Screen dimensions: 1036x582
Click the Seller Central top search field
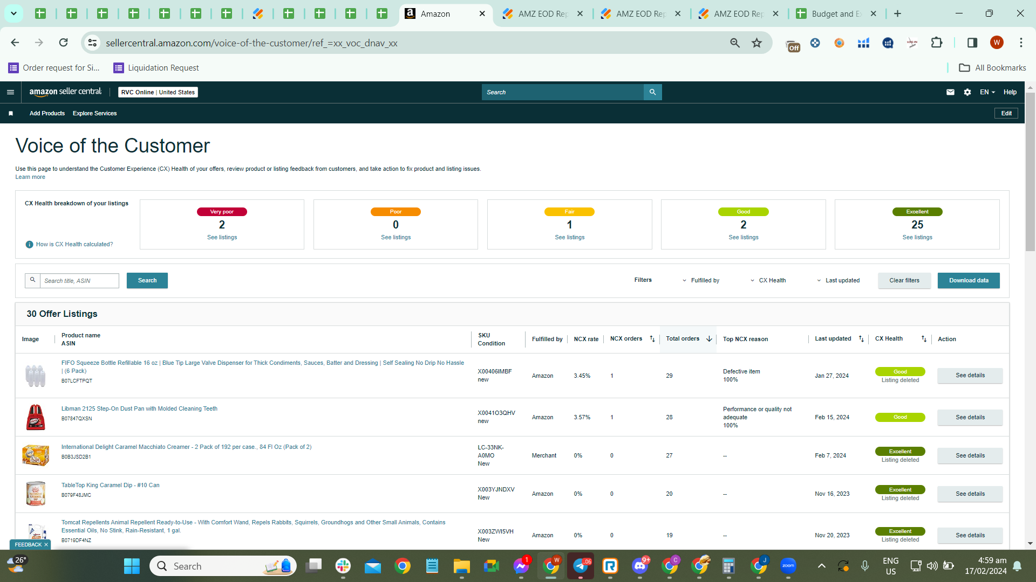point(563,92)
